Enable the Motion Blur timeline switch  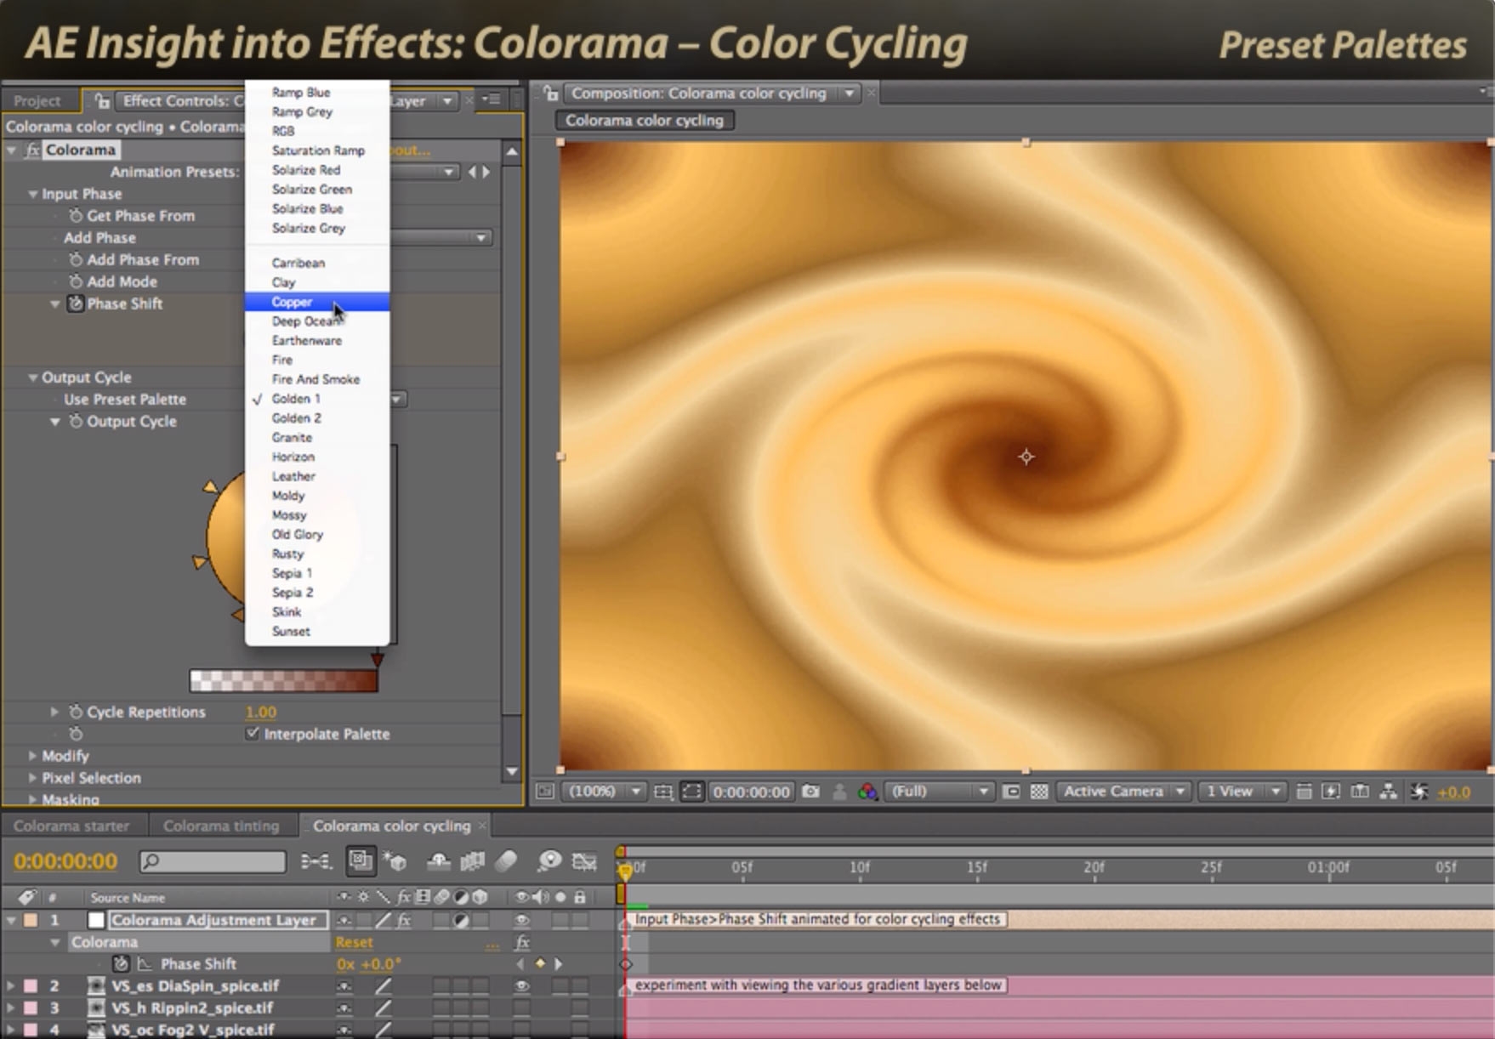tap(505, 861)
